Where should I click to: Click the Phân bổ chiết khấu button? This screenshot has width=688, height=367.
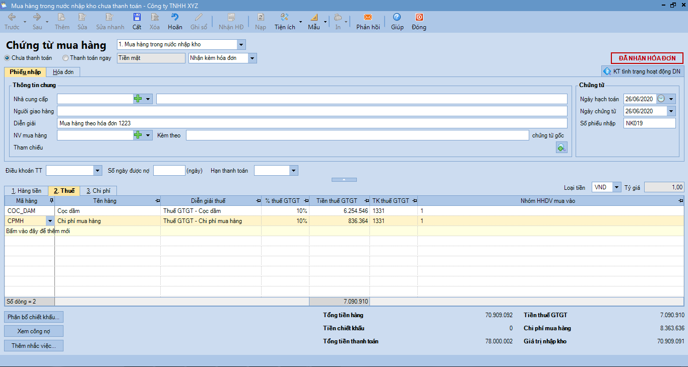tap(34, 317)
